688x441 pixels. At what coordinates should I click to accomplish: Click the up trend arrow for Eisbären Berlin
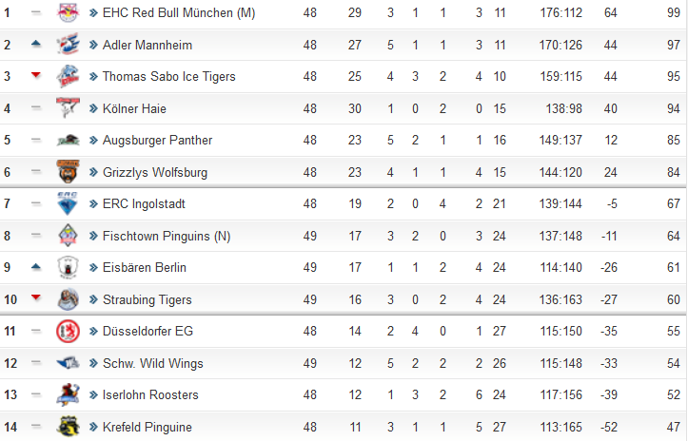(x=36, y=266)
